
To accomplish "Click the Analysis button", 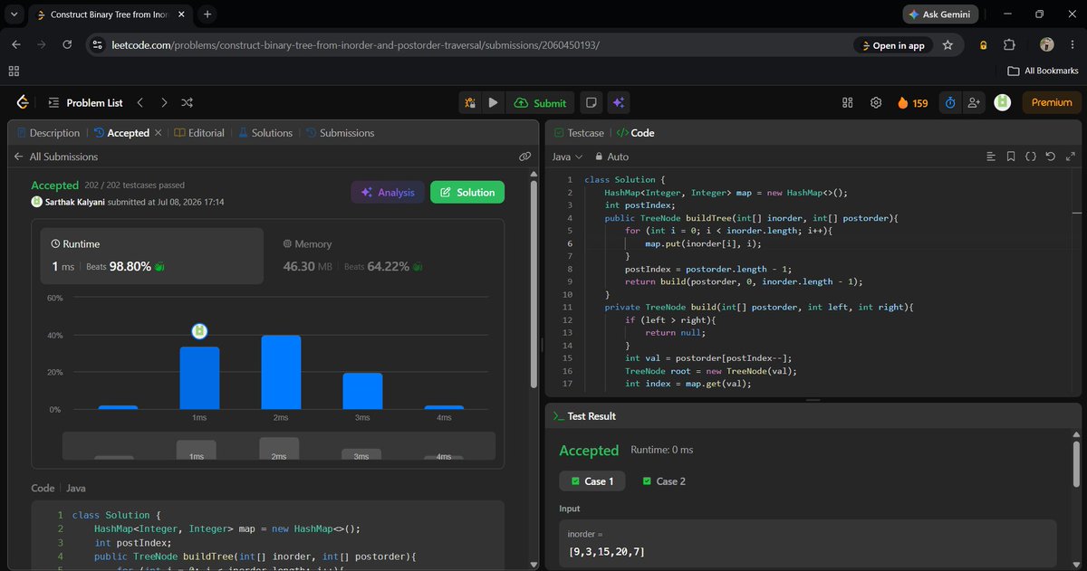I will [x=387, y=192].
